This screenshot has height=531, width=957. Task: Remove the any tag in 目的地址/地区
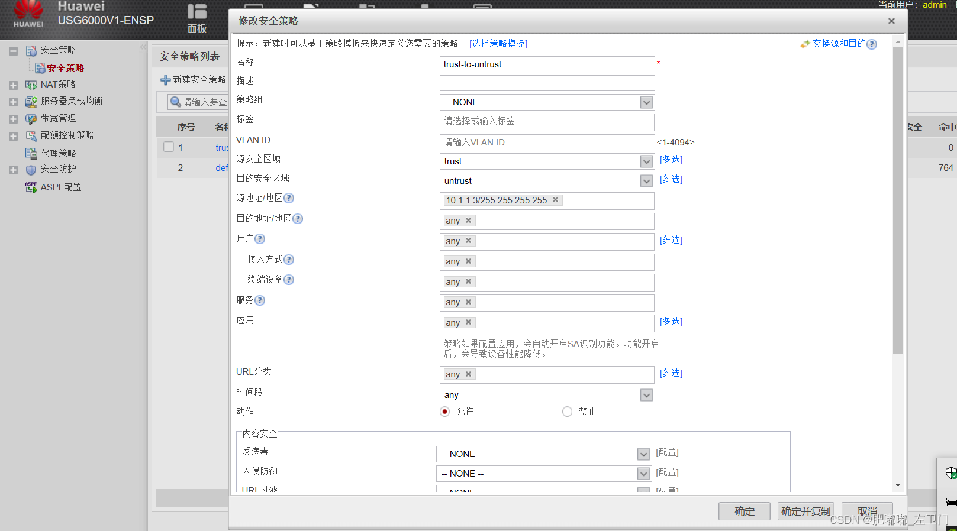(x=468, y=220)
